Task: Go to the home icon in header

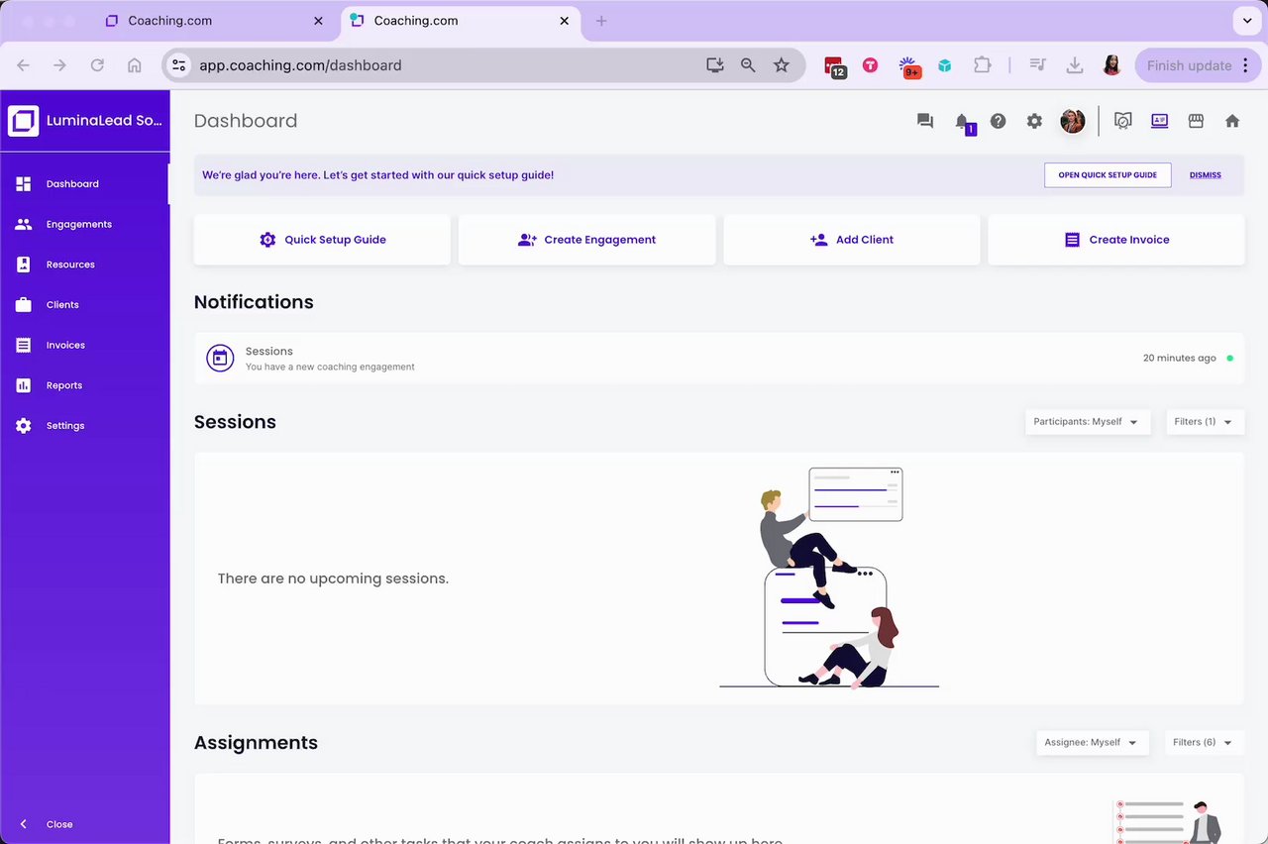Action: 1232,121
